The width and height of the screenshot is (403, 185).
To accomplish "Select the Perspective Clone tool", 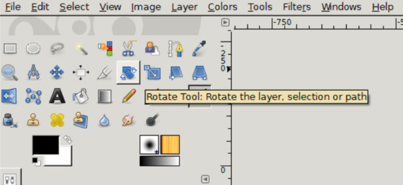I will point(81,120).
